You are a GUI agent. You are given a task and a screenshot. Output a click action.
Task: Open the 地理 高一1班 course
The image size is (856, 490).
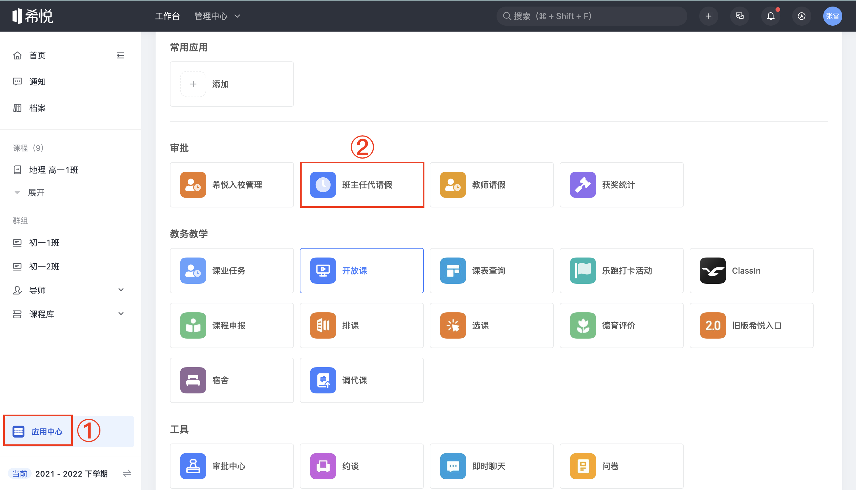point(54,170)
